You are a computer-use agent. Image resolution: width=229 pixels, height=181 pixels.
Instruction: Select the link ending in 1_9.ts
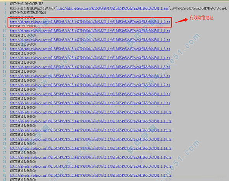tap(90, 103)
